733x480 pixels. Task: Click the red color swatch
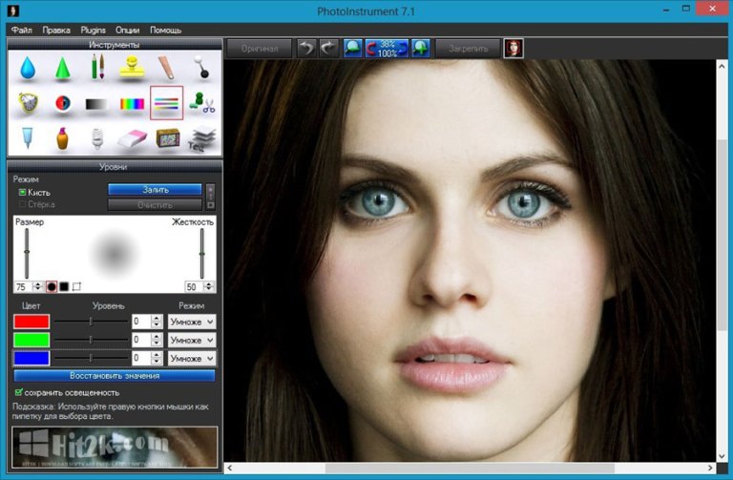tap(31, 322)
